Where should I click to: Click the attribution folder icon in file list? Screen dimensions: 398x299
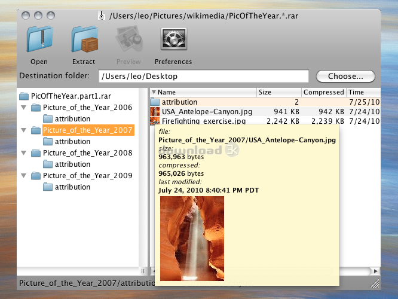click(155, 102)
